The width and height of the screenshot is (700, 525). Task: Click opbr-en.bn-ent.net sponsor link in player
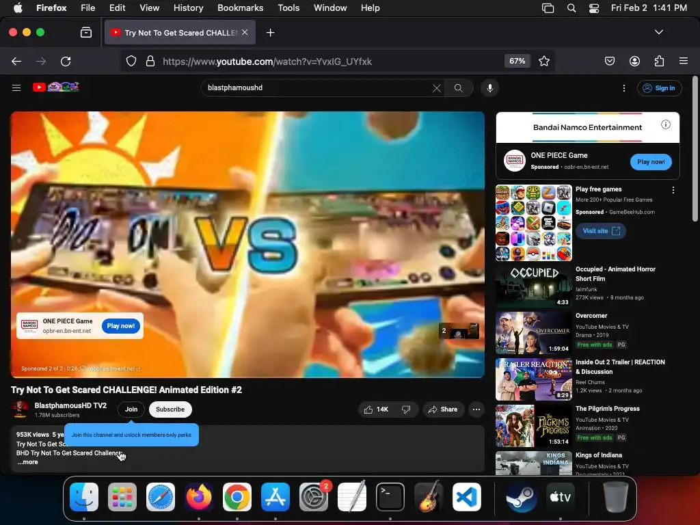(115, 368)
